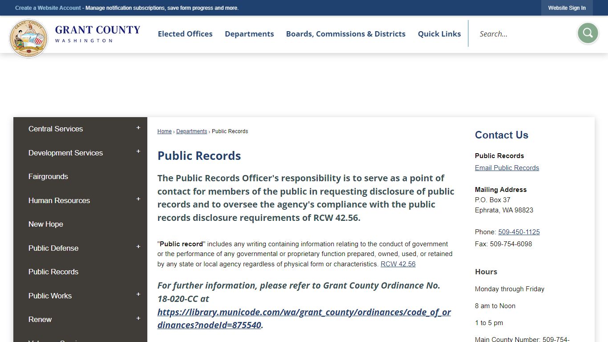Click the Public Records page heading
This screenshot has width=608, height=342.
coord(199,156)
